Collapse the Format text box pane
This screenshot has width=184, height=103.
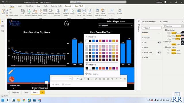[160, 21]
